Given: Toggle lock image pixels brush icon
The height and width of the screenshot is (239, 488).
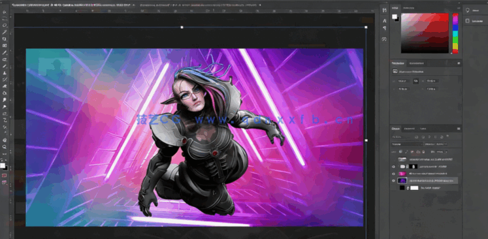Looking at the screenshot, I should [407, 152].
